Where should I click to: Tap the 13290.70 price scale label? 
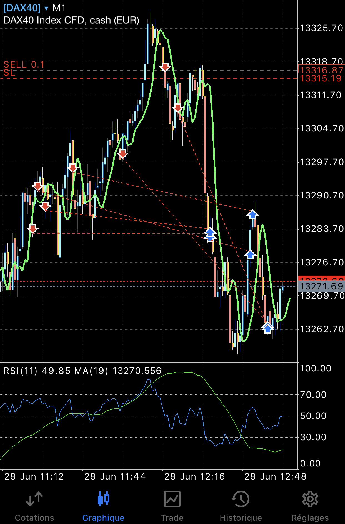[322, 195]
